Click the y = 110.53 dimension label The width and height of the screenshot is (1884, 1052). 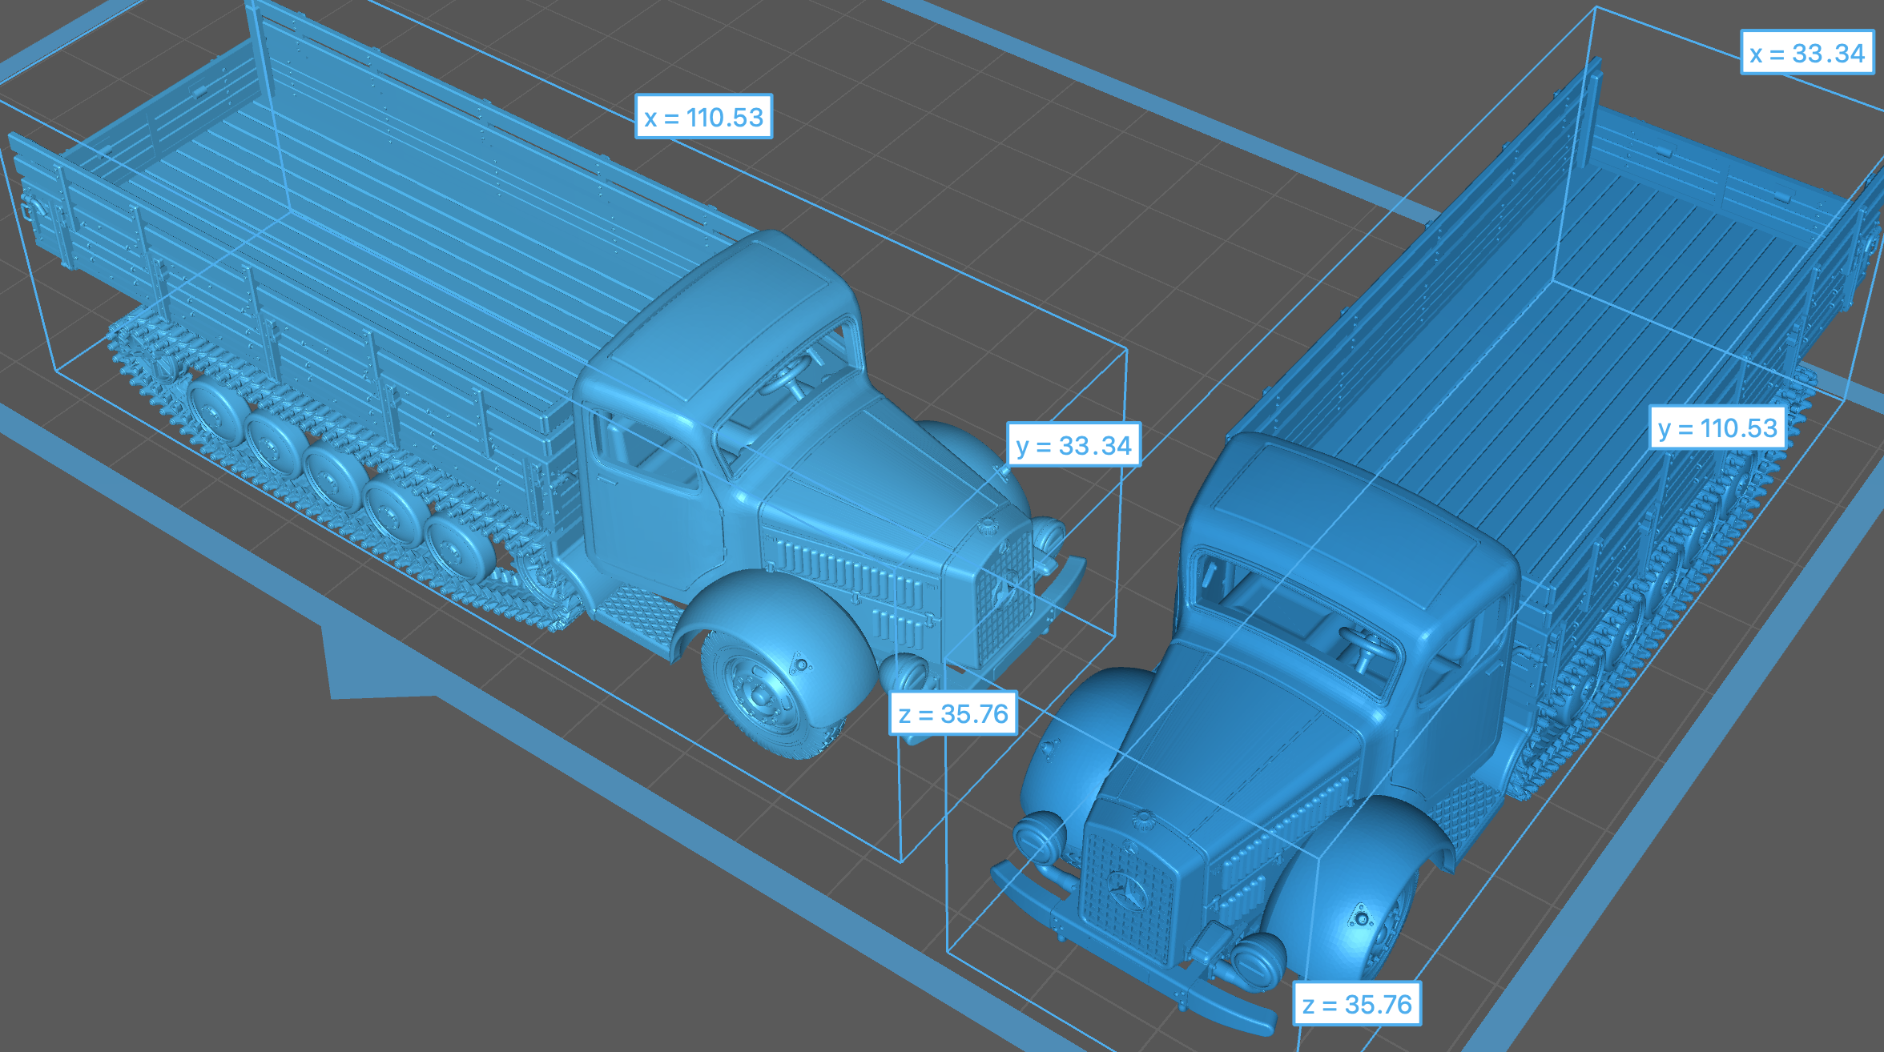click(x=1717, y=428)
